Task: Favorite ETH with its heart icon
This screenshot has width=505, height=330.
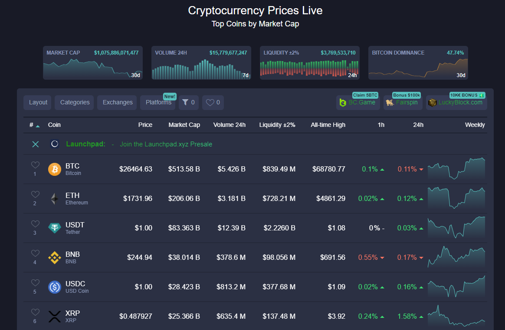Action: pos(35,194)
